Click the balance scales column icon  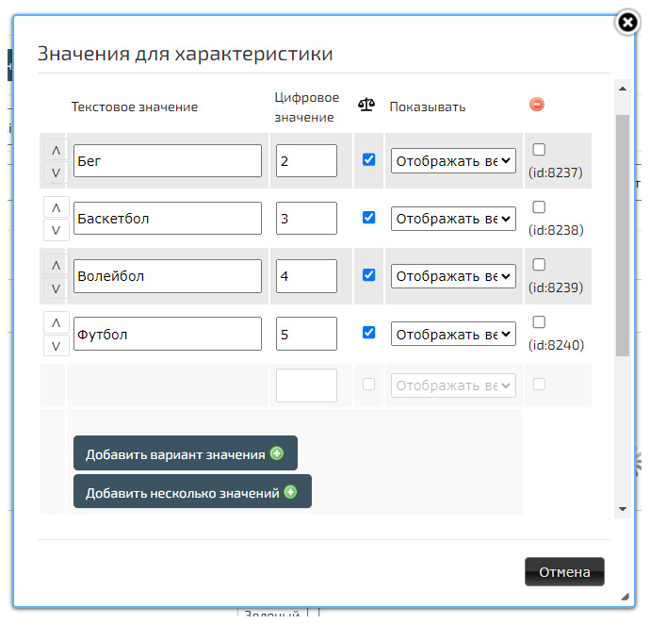(366, 105)
